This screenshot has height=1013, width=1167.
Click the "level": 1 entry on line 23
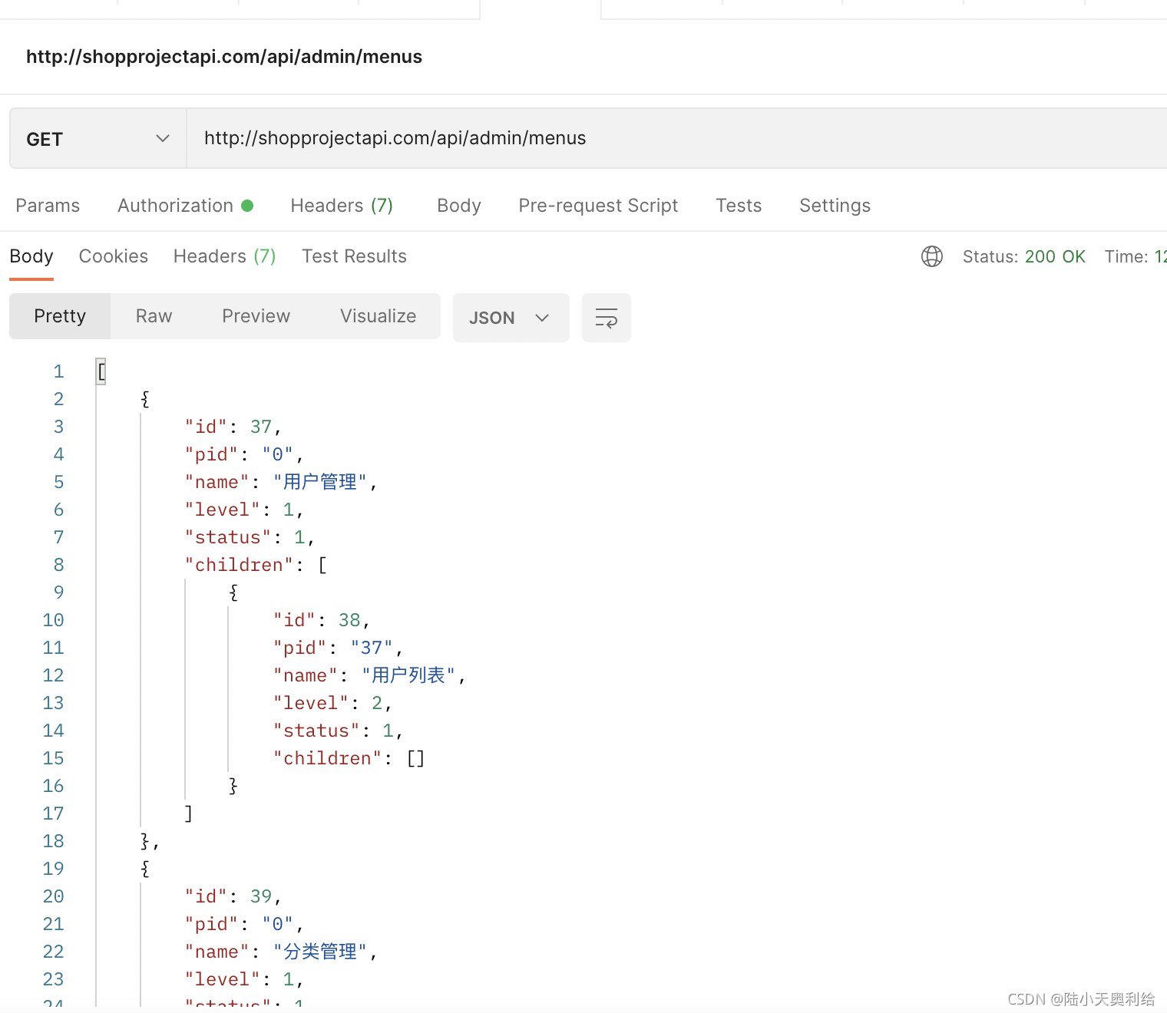tap(244, 979)
